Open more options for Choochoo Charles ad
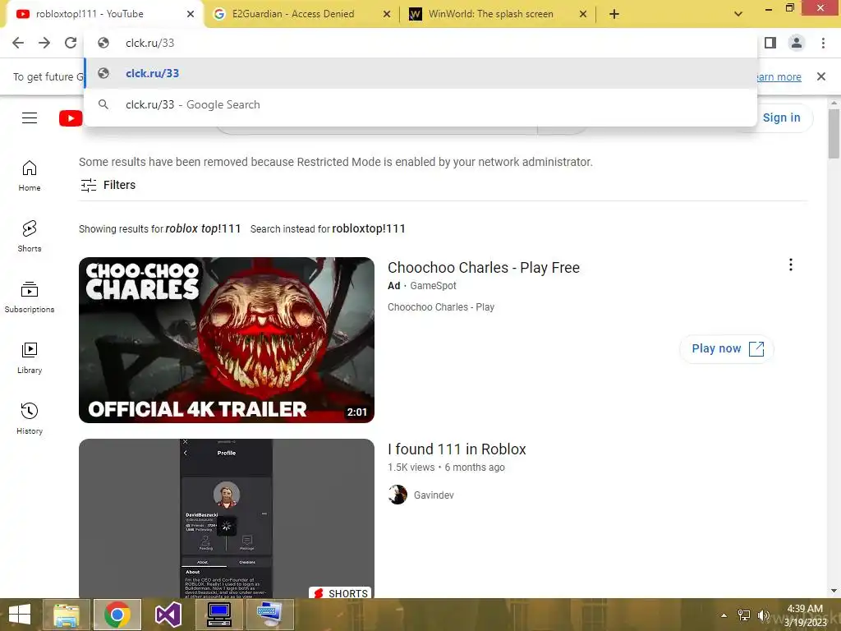Image resolution: width=841 pixels, height=631 pixels. [791, 265]
